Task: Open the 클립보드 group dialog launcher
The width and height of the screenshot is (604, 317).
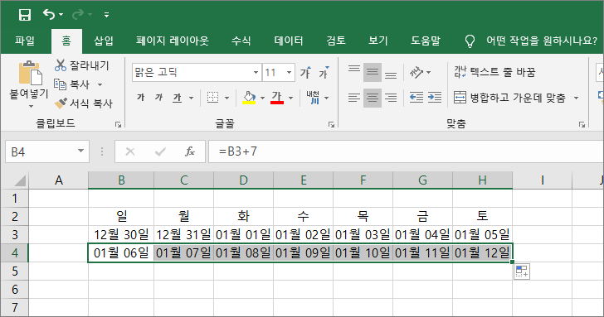Action: 119,124
